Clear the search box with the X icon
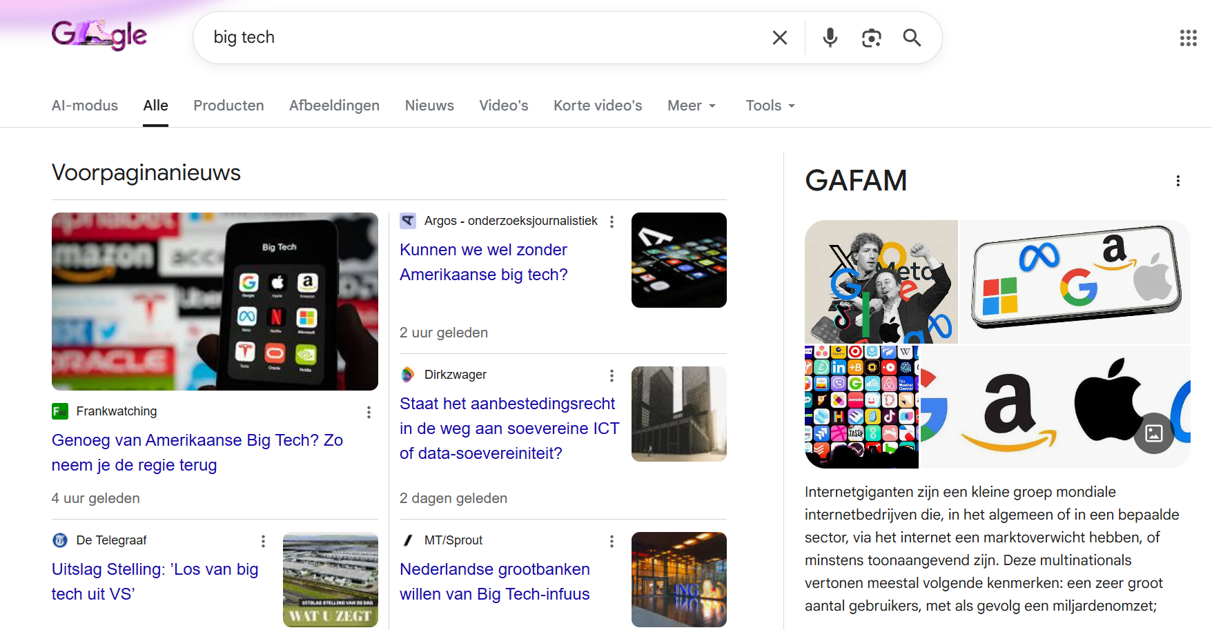This screenshot has height=630, width=1212. pos(779,38)
